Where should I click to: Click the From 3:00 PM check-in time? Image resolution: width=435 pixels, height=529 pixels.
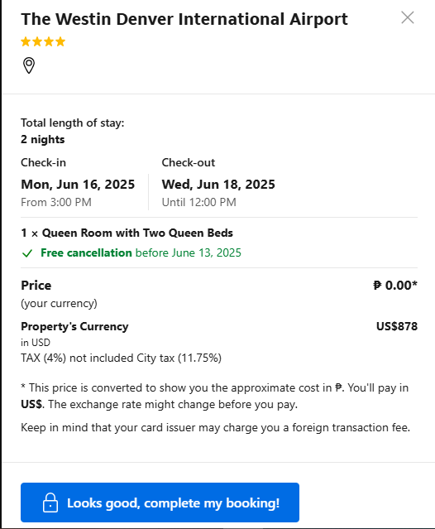coord(56,202)
